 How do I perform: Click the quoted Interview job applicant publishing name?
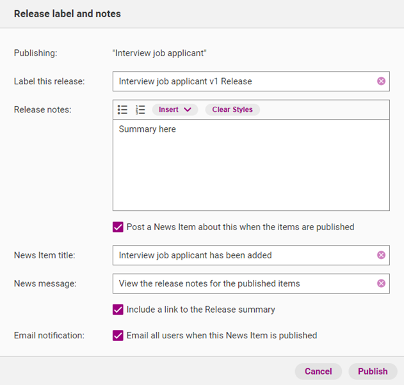coord(159,53)
